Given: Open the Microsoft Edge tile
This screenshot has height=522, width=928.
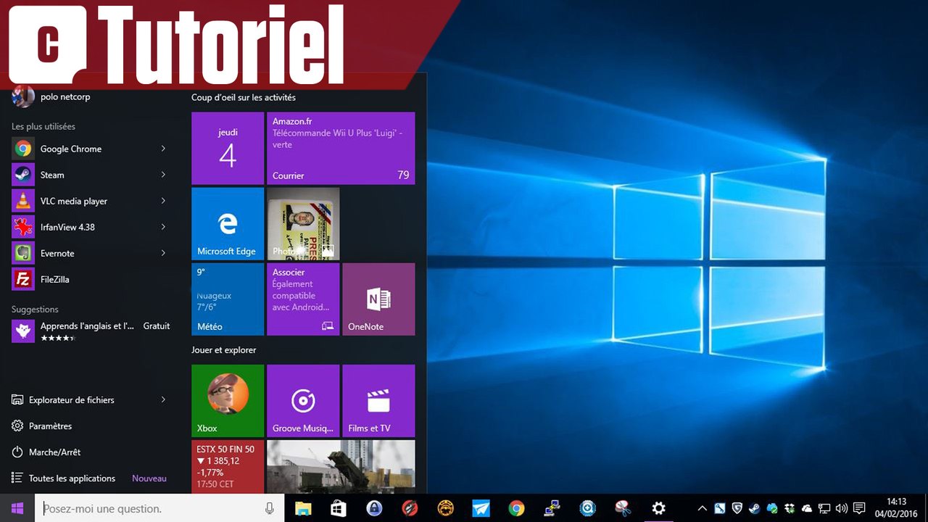Looking at the screenshot, I should 228,224.
